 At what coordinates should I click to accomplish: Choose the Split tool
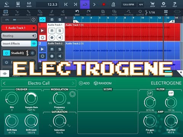coord(17,13)
